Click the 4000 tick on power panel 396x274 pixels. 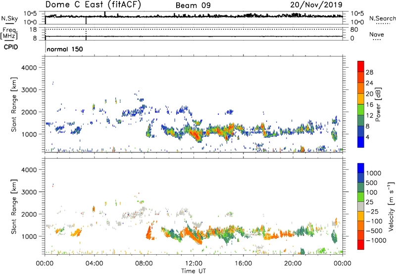29,68
